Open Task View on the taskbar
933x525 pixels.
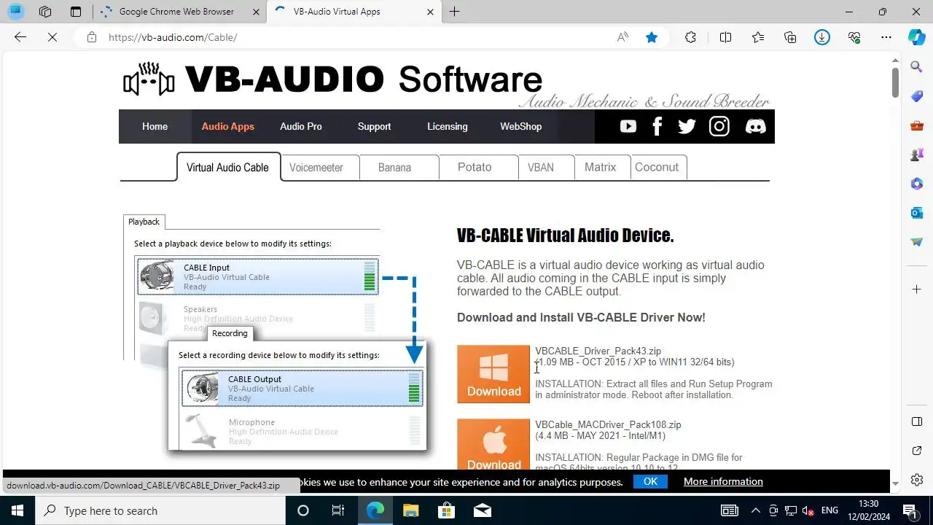pos(338,510)
